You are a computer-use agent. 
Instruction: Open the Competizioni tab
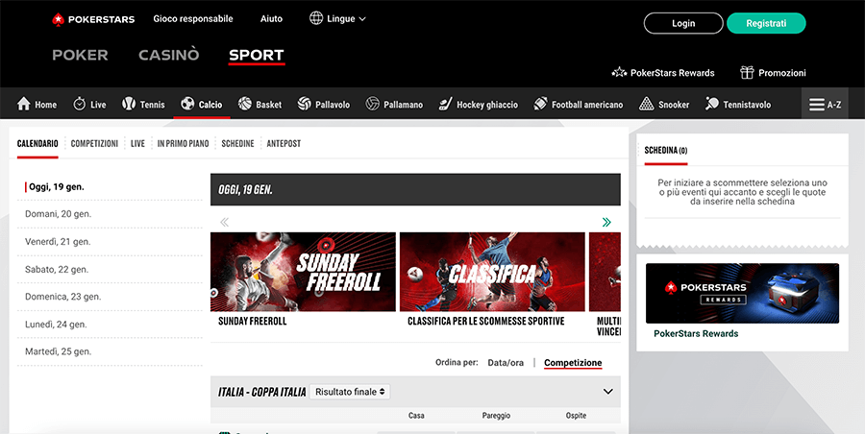tap(94, 143)
